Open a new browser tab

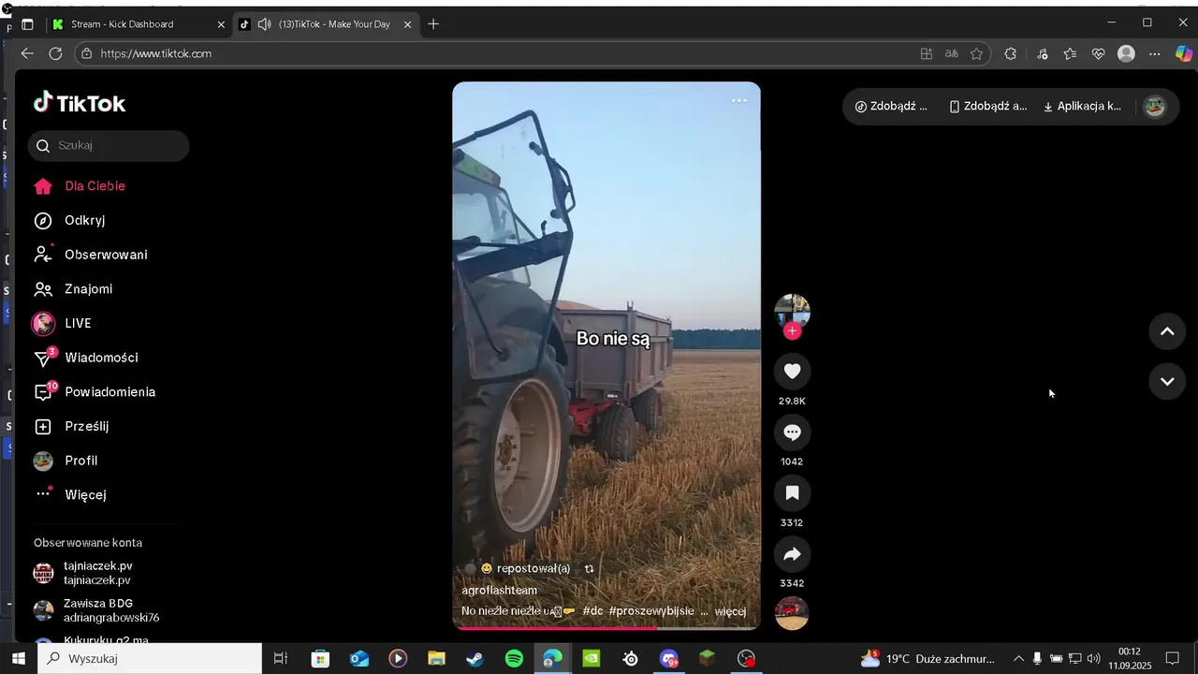pyautogui.click(x=433, y=24)
